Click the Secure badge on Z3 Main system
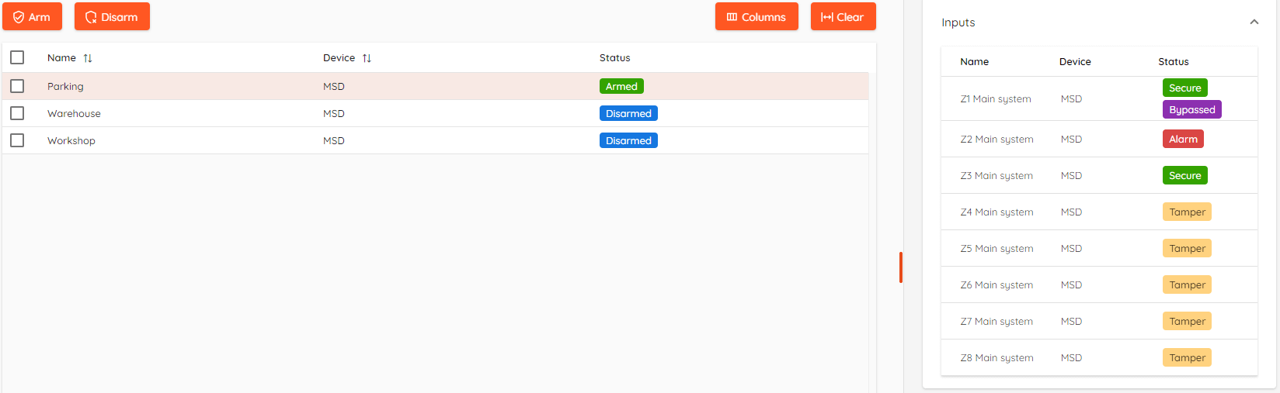The width and height of the screenshot is (1280, 393). click(x=1184, y=175)
